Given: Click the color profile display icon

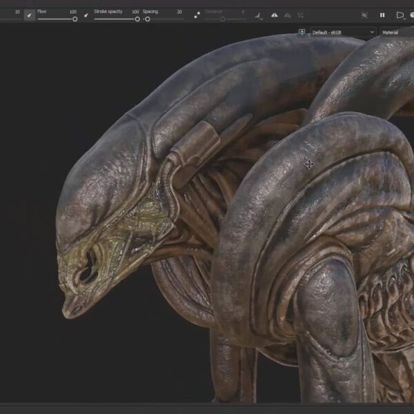Looking at the screenshot, I should [302, 32].
